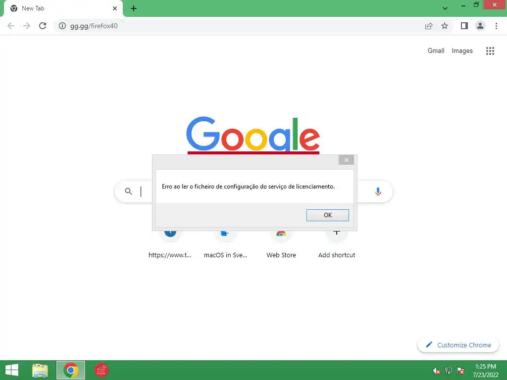This screenshot has height=380, width=507.
Task: Go back to previous page
Action: pyautogui.click(x=11, y=26)
